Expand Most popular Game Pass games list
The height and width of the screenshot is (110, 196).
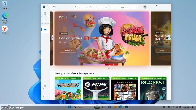point(93,73)
